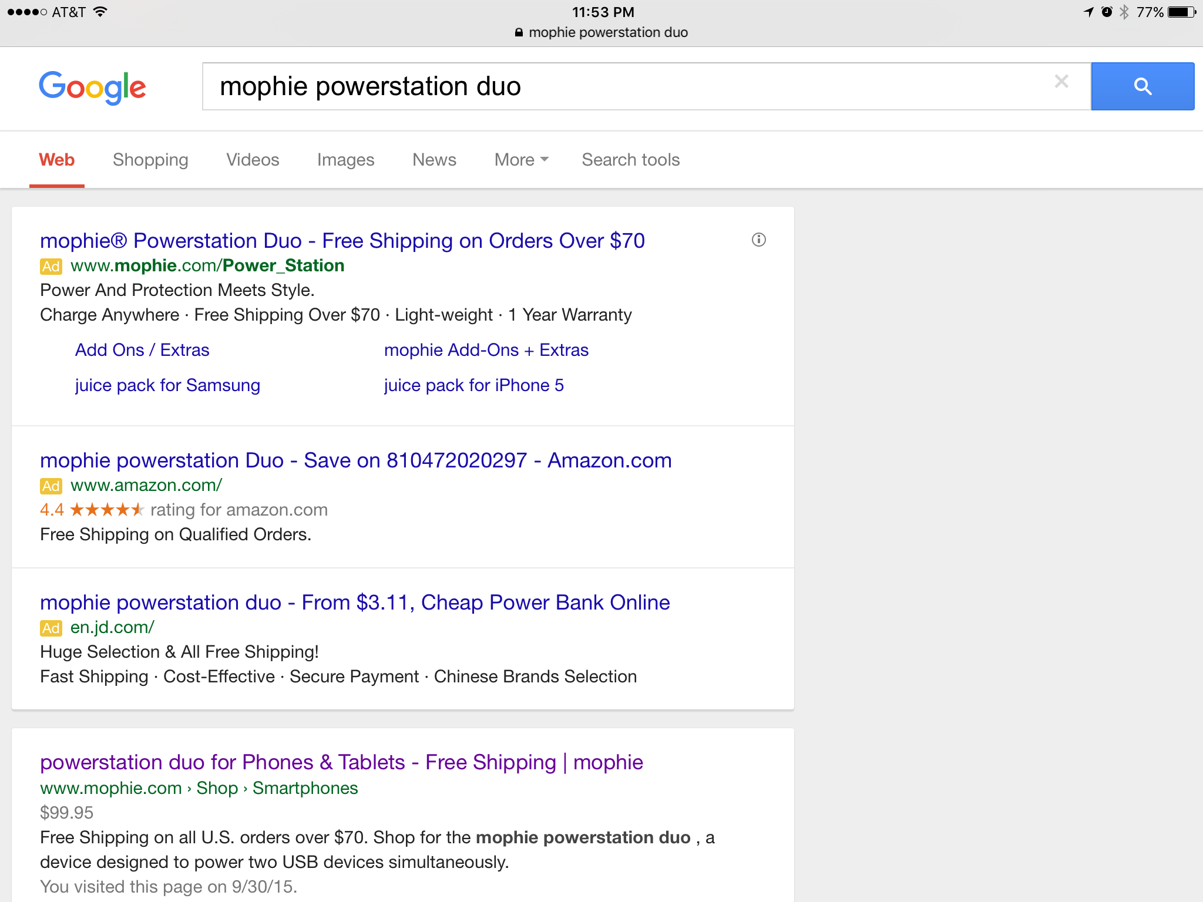Click the Google logo
The height and width of the screenshot is (902, 1203).
(x=92, y=87)
